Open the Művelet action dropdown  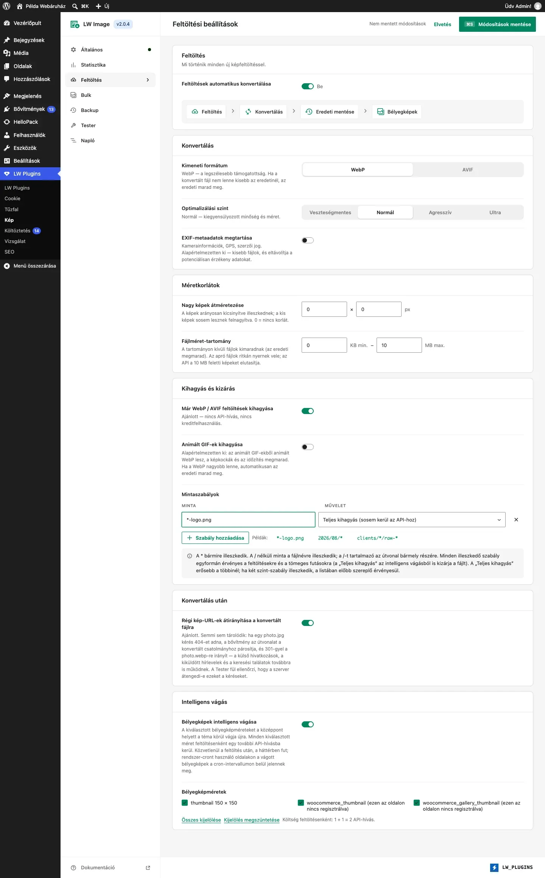tap(412, 520)
